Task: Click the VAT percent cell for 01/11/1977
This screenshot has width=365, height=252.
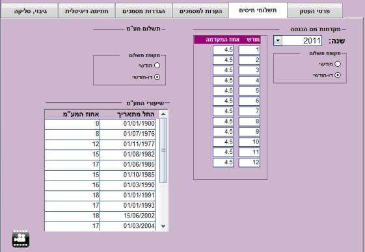Action: coord(72,144)
